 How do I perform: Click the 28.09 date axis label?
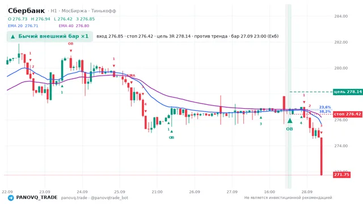click(x=307, y=192)
